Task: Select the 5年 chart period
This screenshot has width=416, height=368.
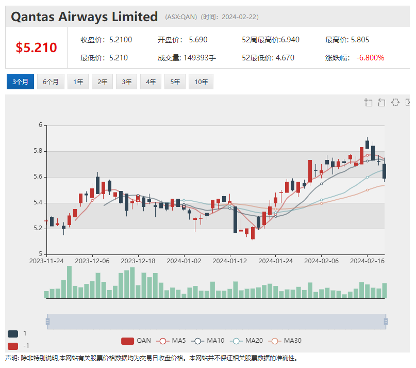Action: coord(175,81)
